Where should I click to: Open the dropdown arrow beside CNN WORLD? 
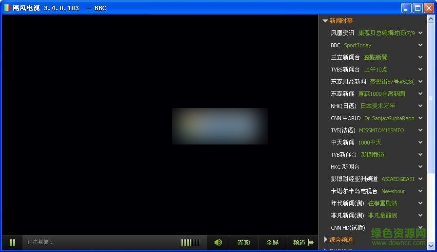coord(420,118)
